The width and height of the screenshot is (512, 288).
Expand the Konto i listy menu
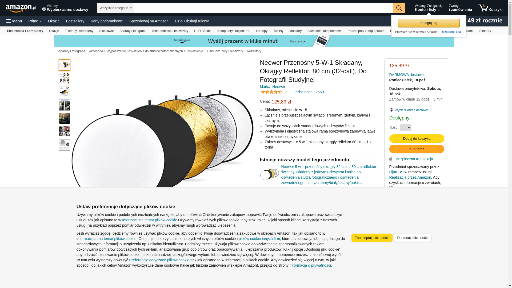429,8
